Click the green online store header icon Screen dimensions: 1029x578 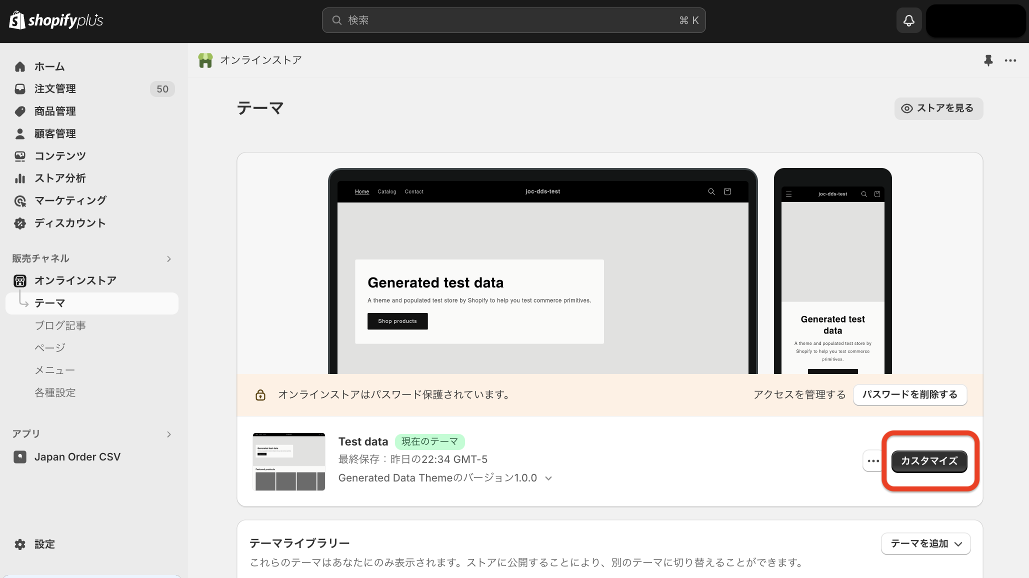pyautogui.click(x=205, y=60)
